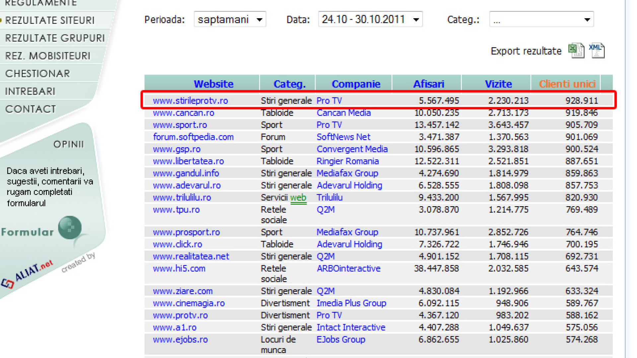Open the INTREBARI section
The height and width of the screenshot is (358, 637).
(x=31, y=91)
